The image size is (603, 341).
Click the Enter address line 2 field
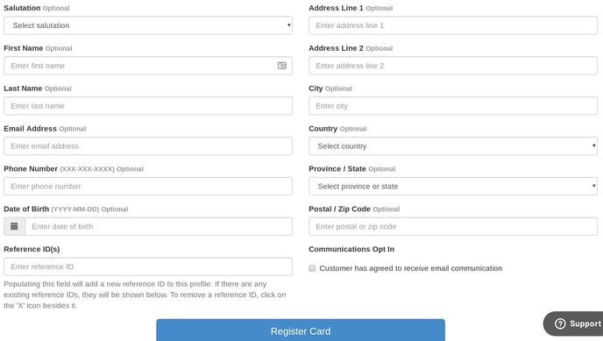(453, 66)
